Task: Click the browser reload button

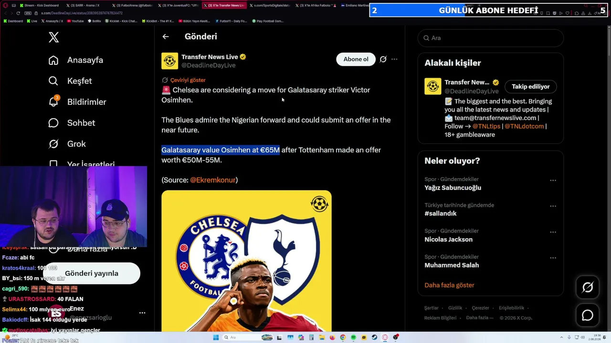Action: click(x=18, y=13)
